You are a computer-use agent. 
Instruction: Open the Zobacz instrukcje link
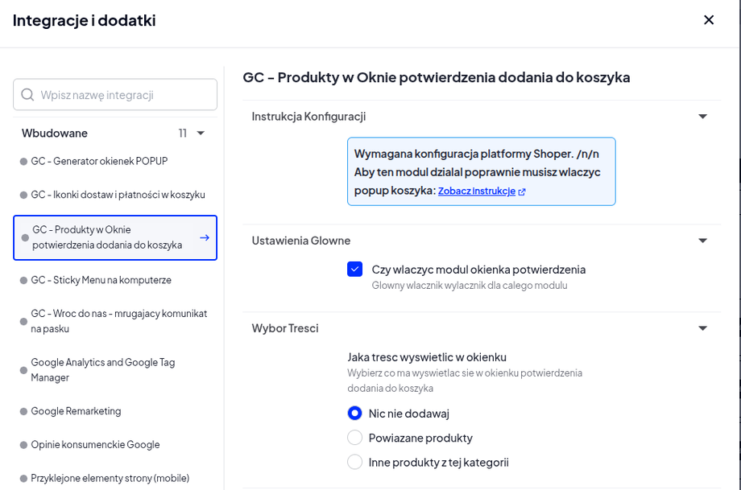tap(476, 191)
